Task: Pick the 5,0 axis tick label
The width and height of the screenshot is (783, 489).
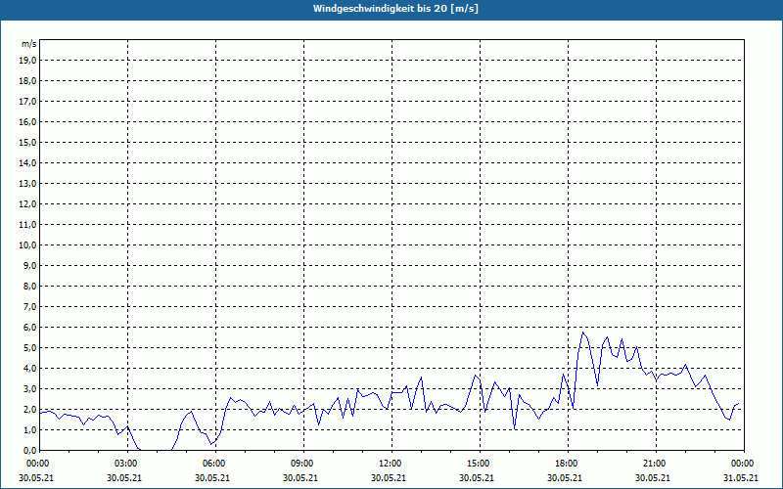Action: tap(29, 348)
